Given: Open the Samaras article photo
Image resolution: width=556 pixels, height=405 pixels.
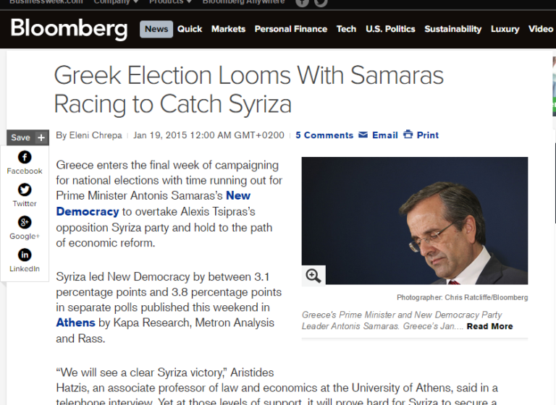Looking at the screenshot, I should coord(414,221).
